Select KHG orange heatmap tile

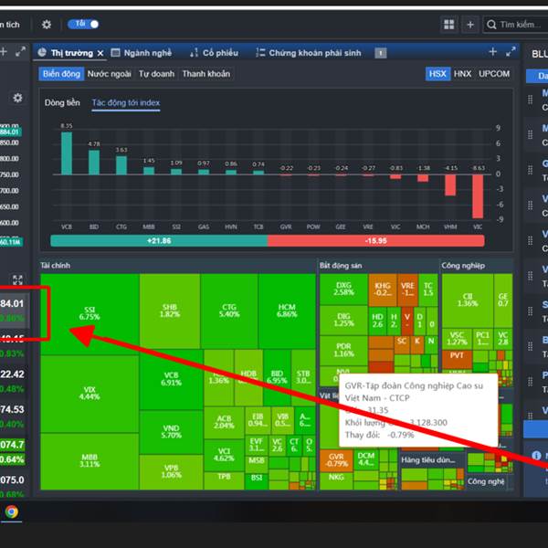(383, 290)
